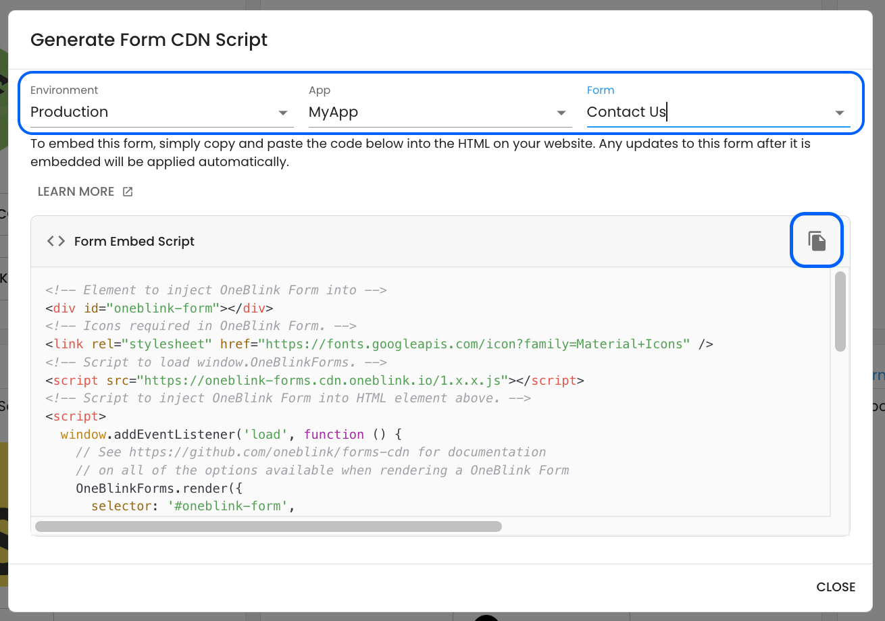
Task: Click the oneblink-forms.cdn.oneblink.io script src line
Action: point(315,380)
